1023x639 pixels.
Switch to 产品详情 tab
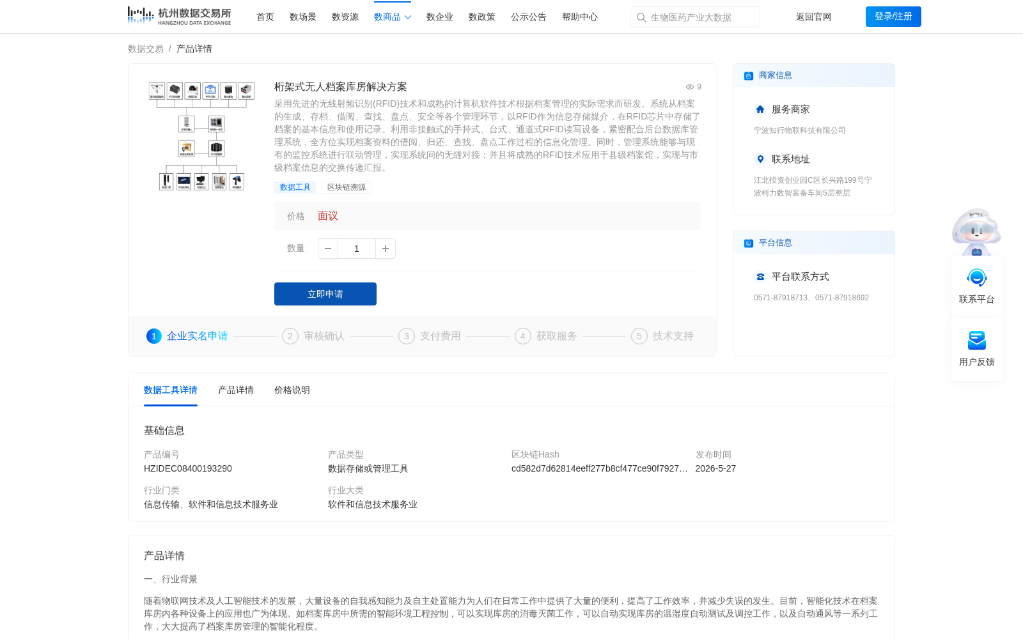pos(236,390)
